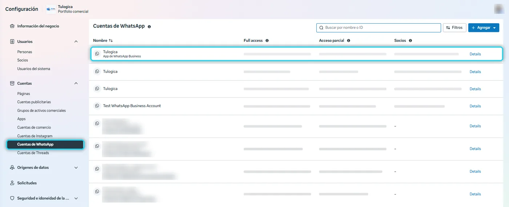Click the Configuración title

[21, 9]
